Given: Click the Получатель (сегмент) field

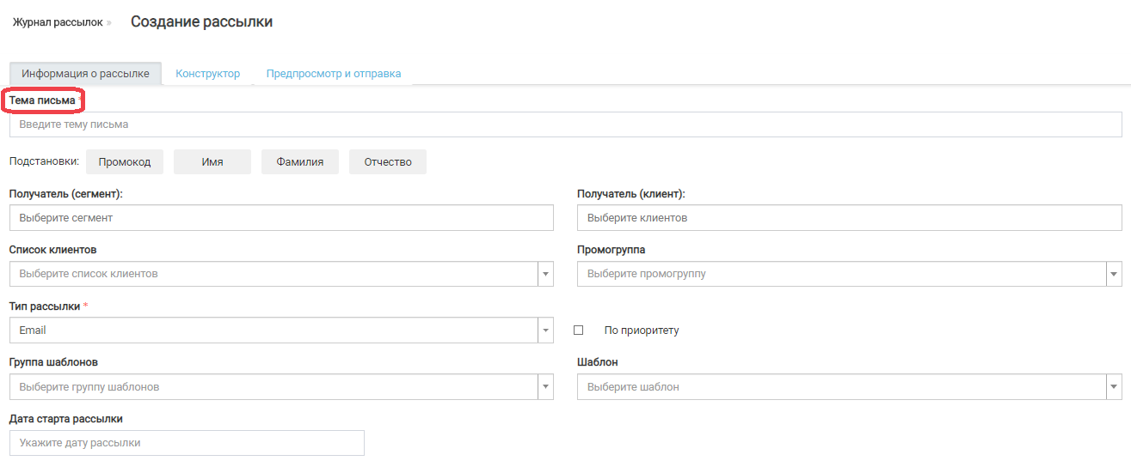Looking at the screenshot, I should click(x=281, y=218).
